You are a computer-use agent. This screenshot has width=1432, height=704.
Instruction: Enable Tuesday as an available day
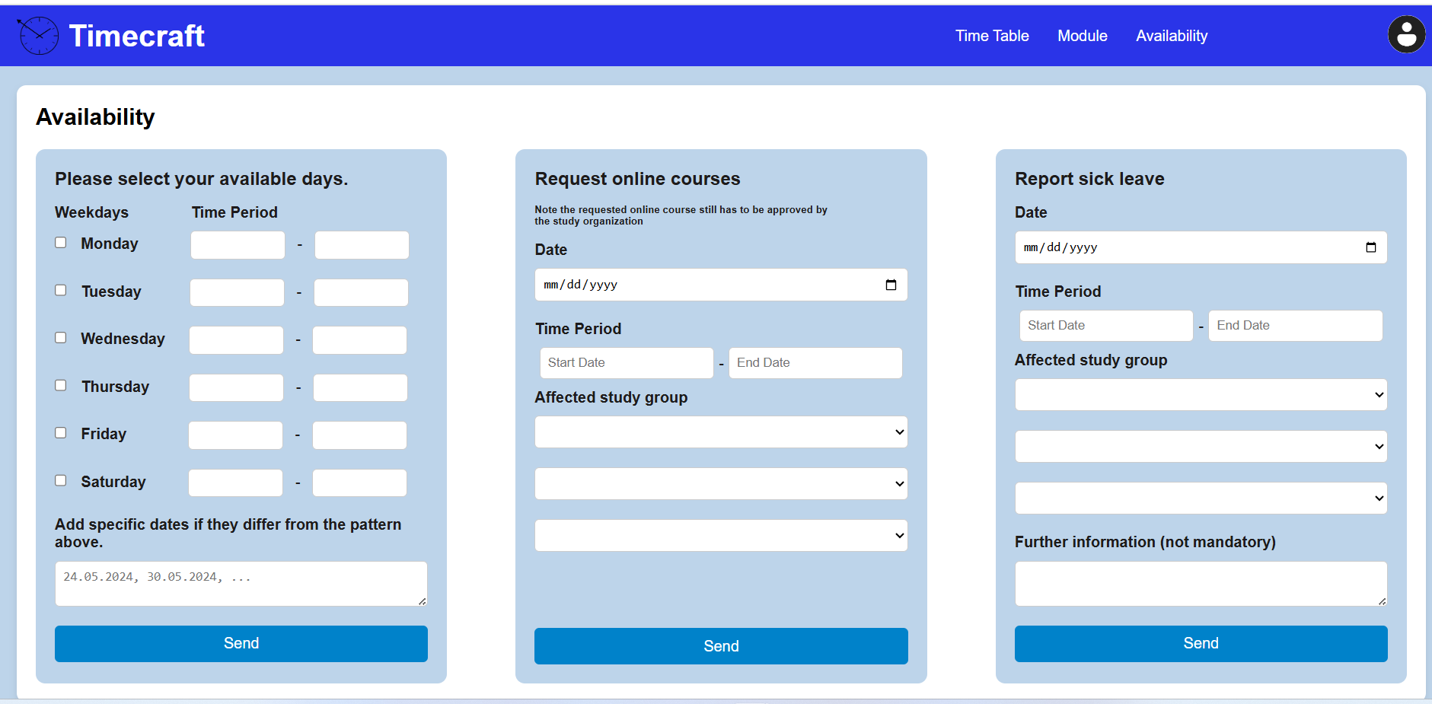click(61, 290)
